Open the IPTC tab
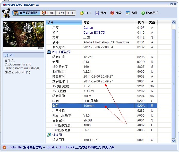179x152 pixels. click(71, 13)
